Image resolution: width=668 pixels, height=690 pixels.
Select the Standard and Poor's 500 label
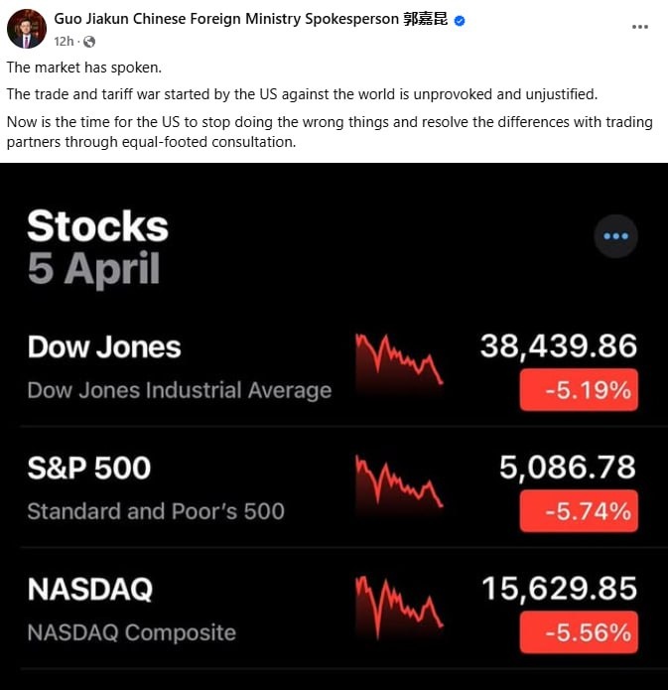156,511
